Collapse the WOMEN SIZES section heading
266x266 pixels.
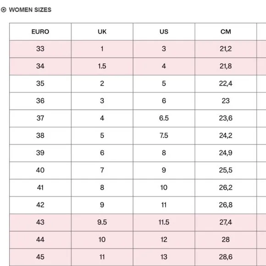30,10
